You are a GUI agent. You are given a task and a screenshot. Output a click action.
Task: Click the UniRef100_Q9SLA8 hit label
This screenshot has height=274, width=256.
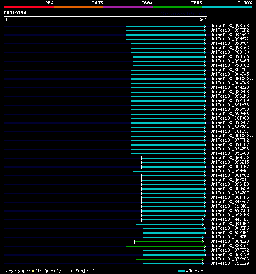tap(230, 26)
